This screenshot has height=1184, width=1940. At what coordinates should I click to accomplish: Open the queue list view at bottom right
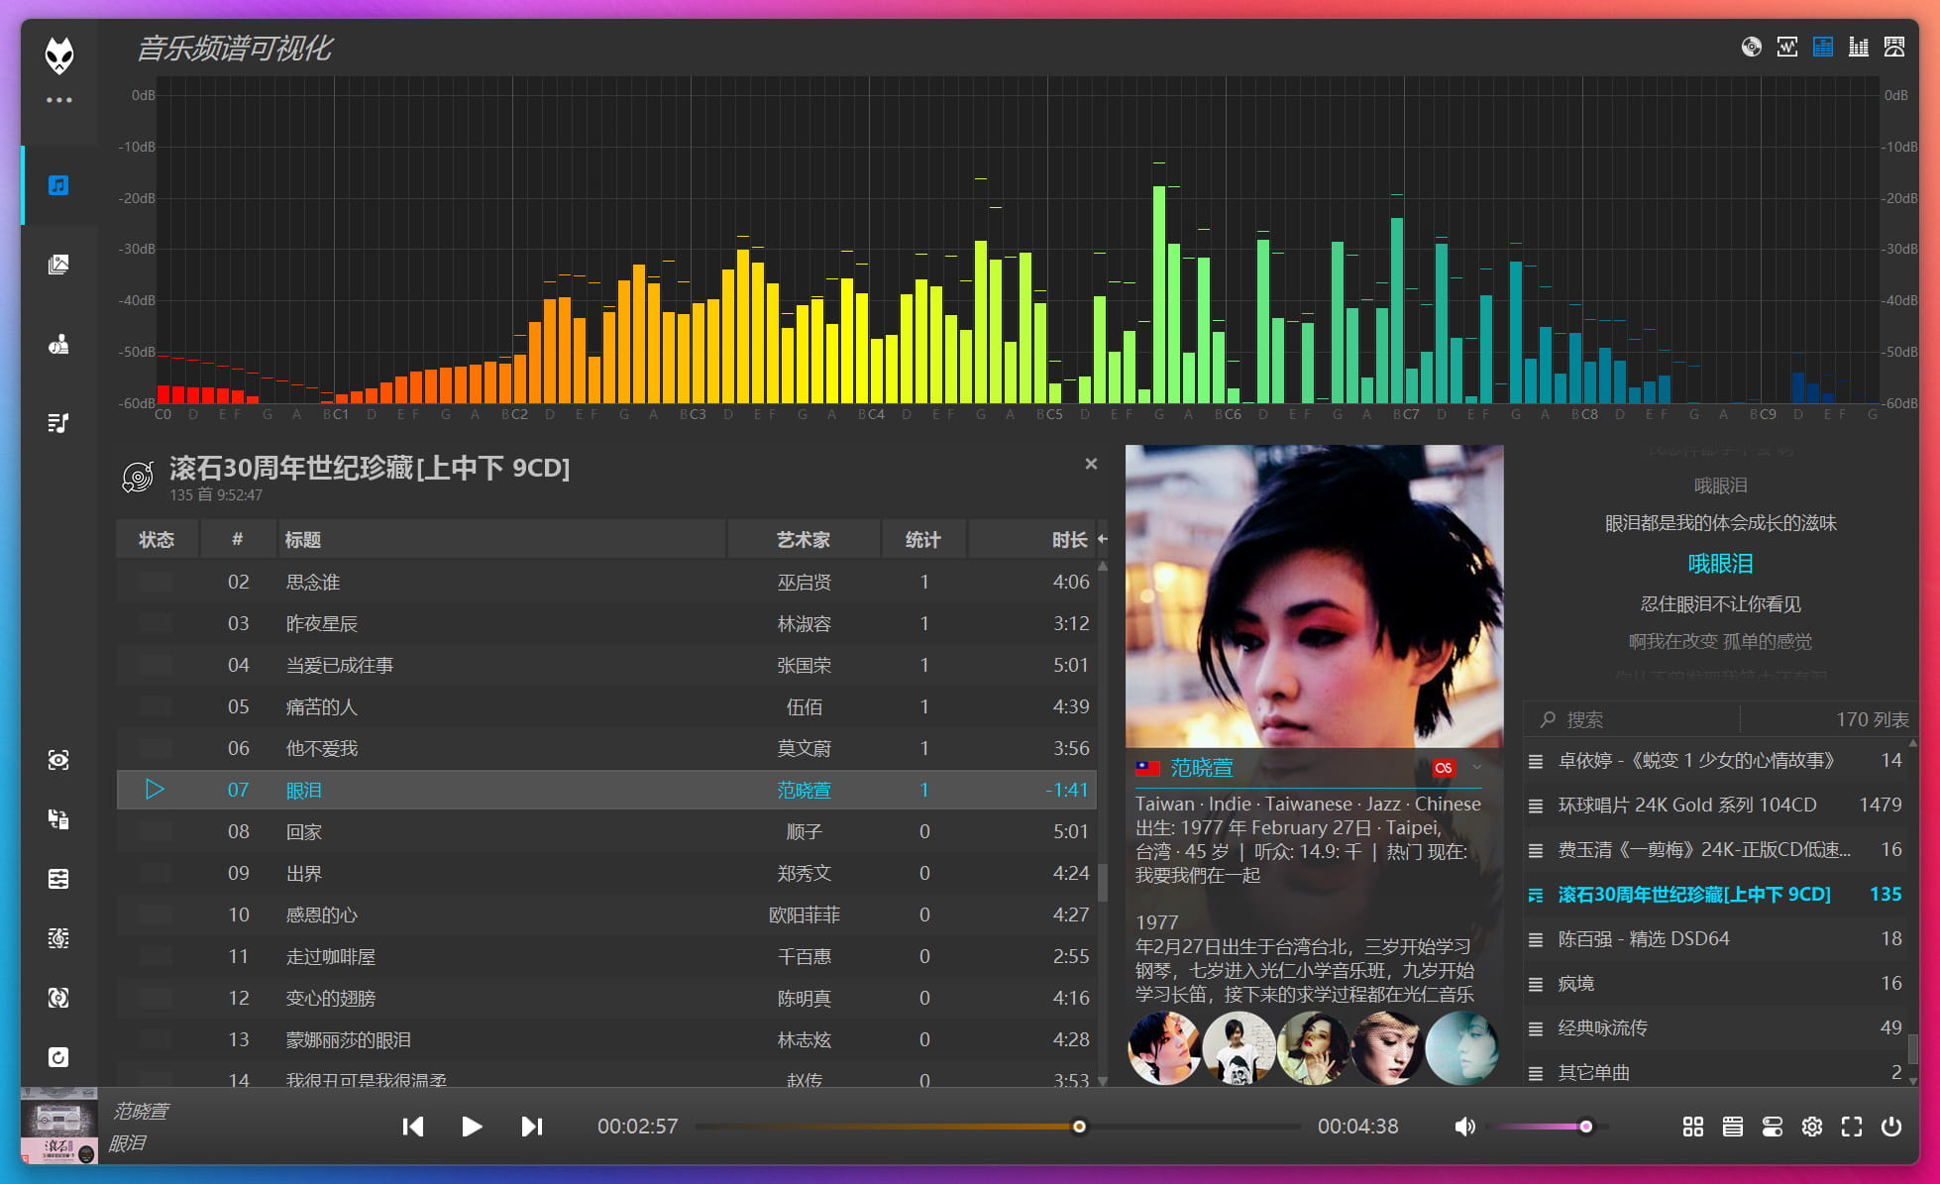click(x=1733, y=1127)
